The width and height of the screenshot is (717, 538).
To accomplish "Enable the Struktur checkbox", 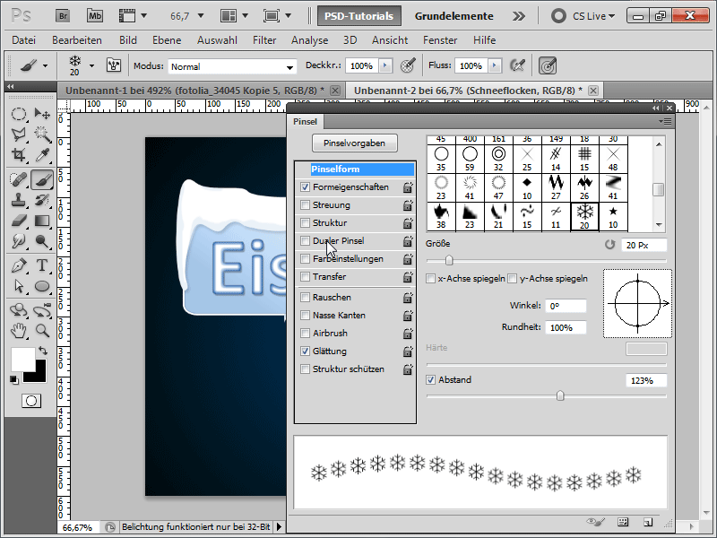I will pos(305,222).
